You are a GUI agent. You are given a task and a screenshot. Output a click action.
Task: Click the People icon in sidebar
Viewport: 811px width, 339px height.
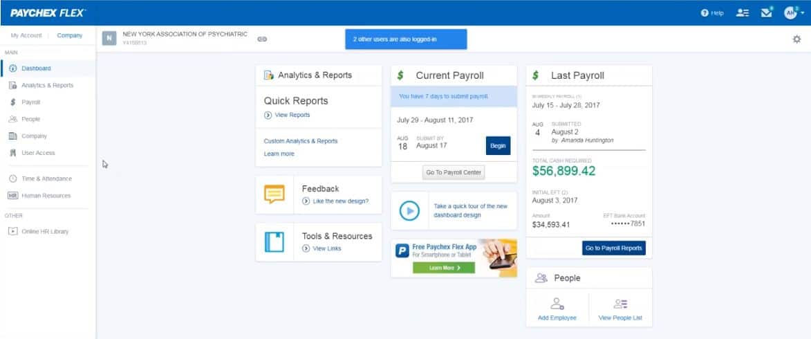pyautogui.click(x=13, y=119)
